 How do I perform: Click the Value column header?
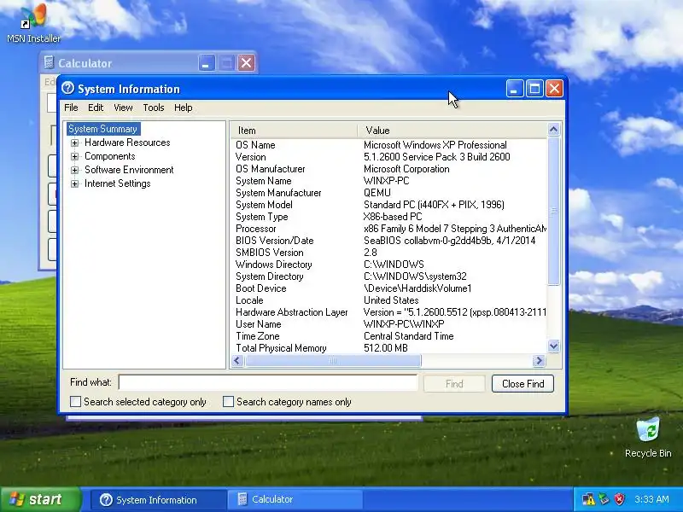[x=452, y=131]
